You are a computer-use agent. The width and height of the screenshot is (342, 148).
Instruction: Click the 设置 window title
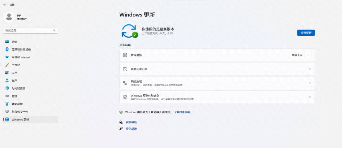tap(12, 4)
